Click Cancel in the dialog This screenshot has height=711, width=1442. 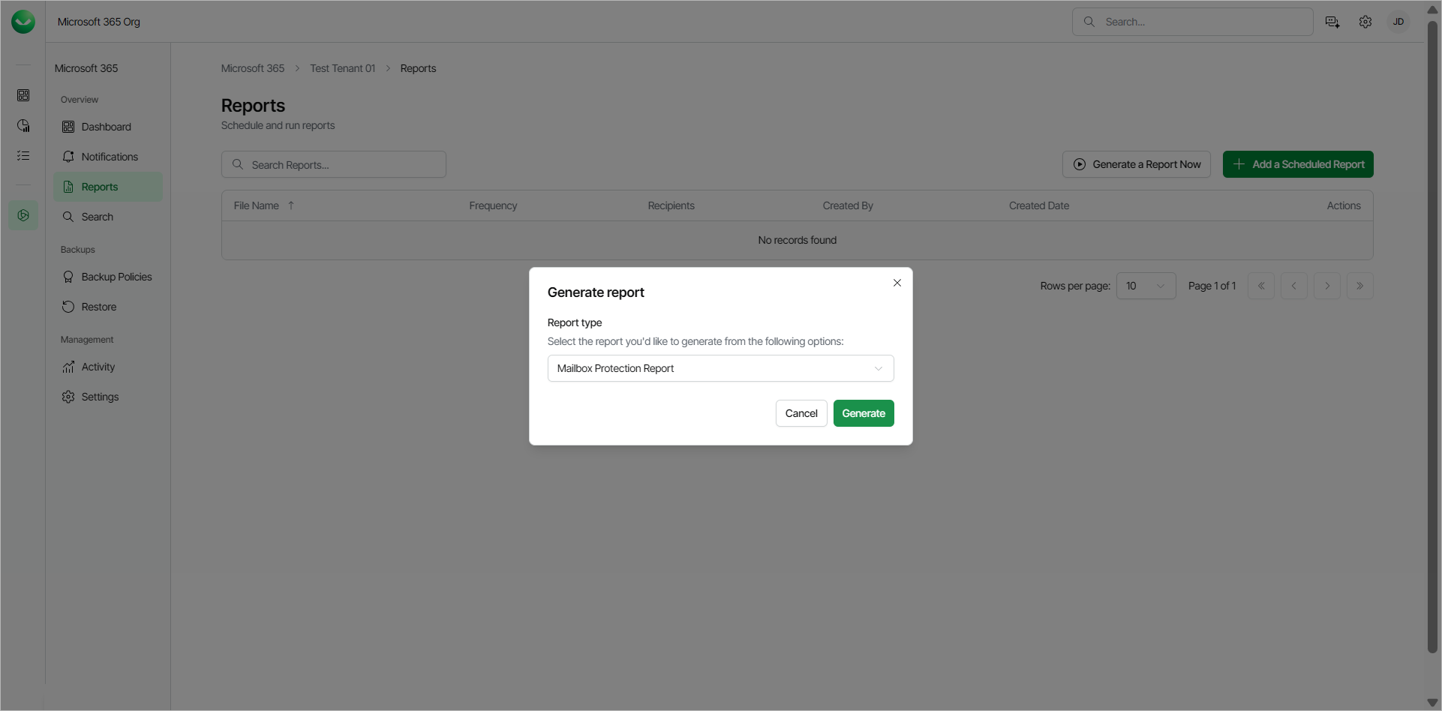point(801,413)
